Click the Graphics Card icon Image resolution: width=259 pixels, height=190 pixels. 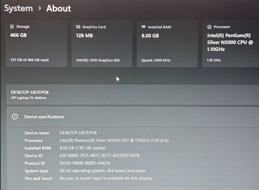coord(78,27)
